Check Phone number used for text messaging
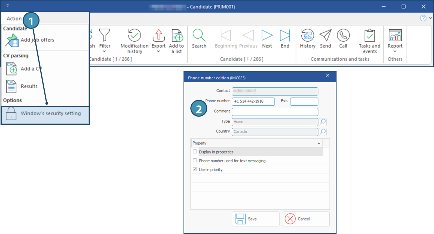The image size is (434, 234). pyautogui.click(x=195, y=161)
